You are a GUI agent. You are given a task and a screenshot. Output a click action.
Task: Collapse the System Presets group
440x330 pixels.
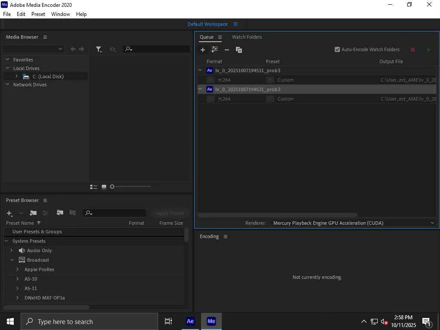6,241
